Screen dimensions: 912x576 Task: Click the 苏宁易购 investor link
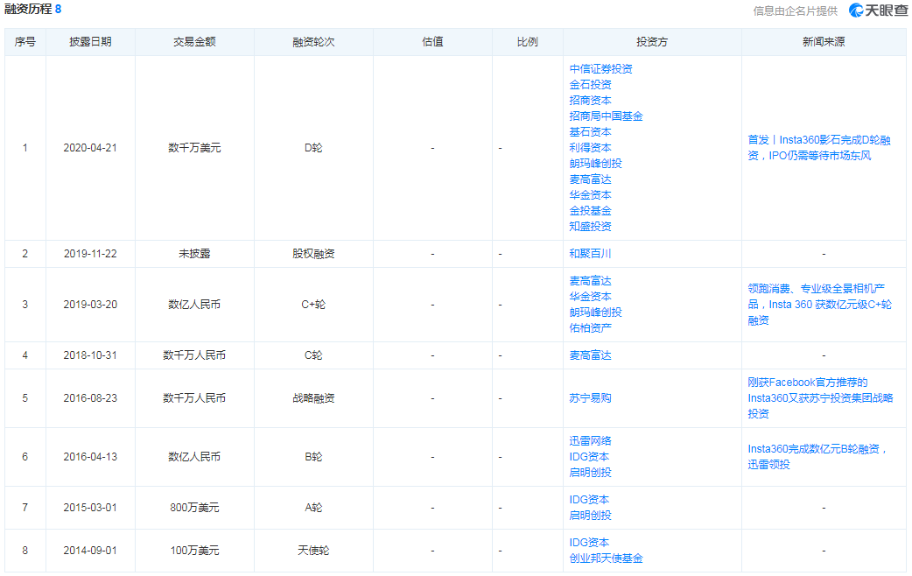(590, 398)
